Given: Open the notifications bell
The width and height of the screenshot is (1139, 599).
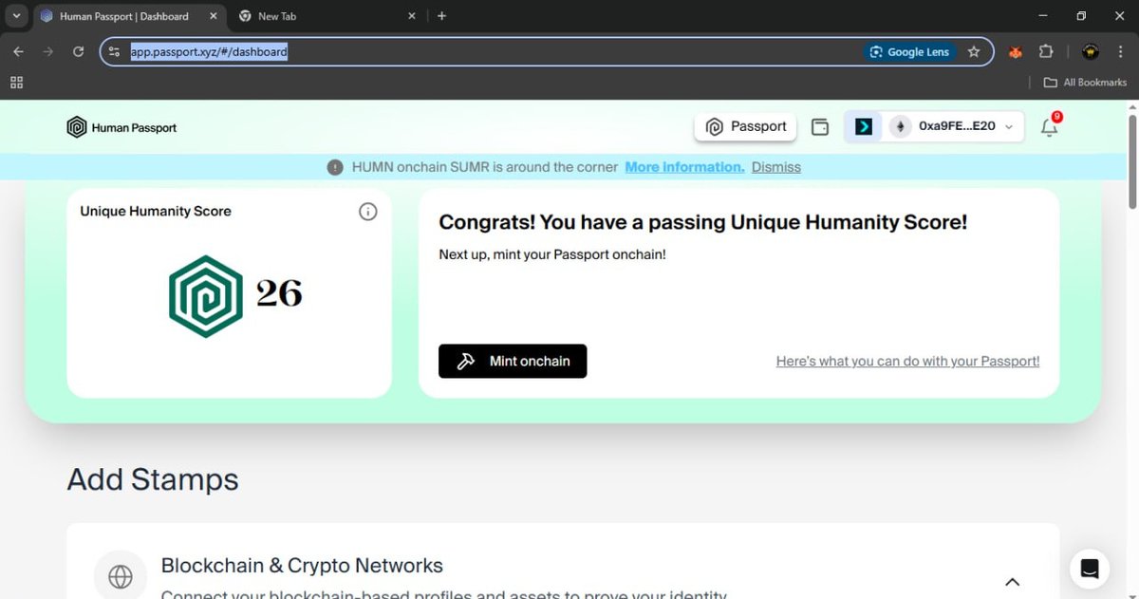Looking at the screenshot, I should 1049,127.
